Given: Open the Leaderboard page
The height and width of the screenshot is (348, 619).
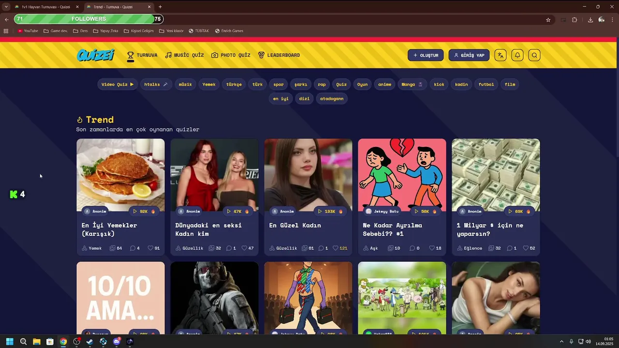Looking at the screenshot, I should point(279,55).
